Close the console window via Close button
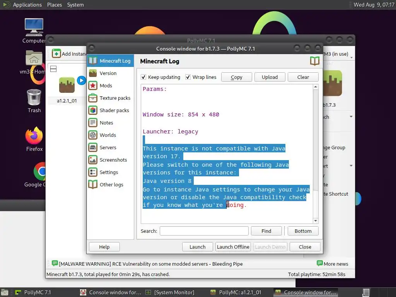The image size is (396, 297). click(305, 247)
